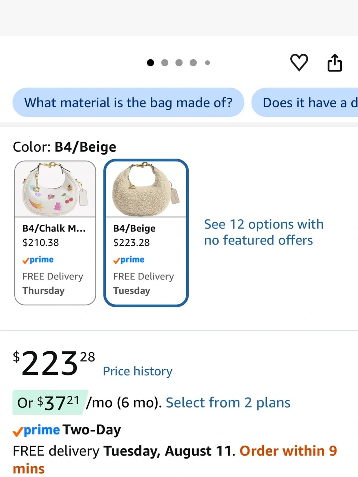This screenshot has height=477, width=358.
Task: Tap the chalk sticker bag thumbnail
Action: (55, 189)
